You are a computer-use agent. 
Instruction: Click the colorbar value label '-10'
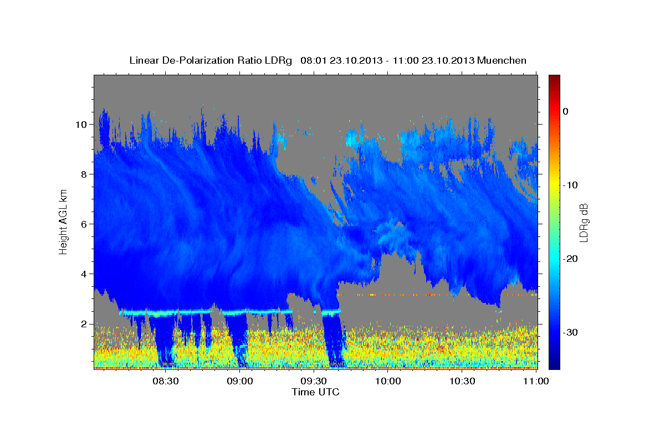571,185
